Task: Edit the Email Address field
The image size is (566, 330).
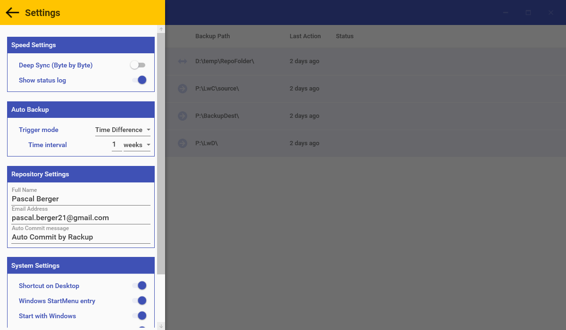Action: [81, 218]
